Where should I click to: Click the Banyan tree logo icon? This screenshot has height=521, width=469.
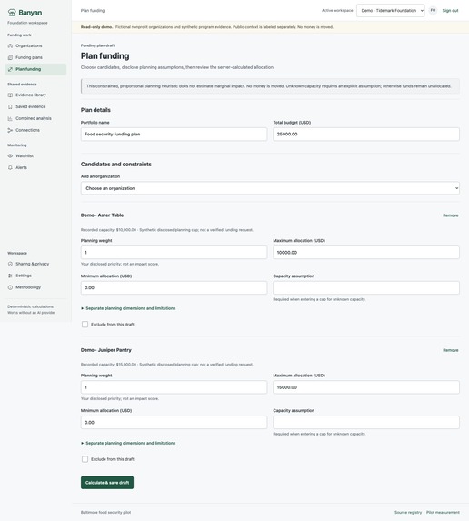(x=12, y=13)
